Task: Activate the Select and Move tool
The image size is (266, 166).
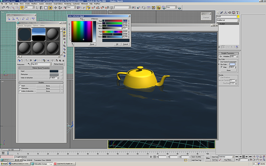Action: click(55, 8)
